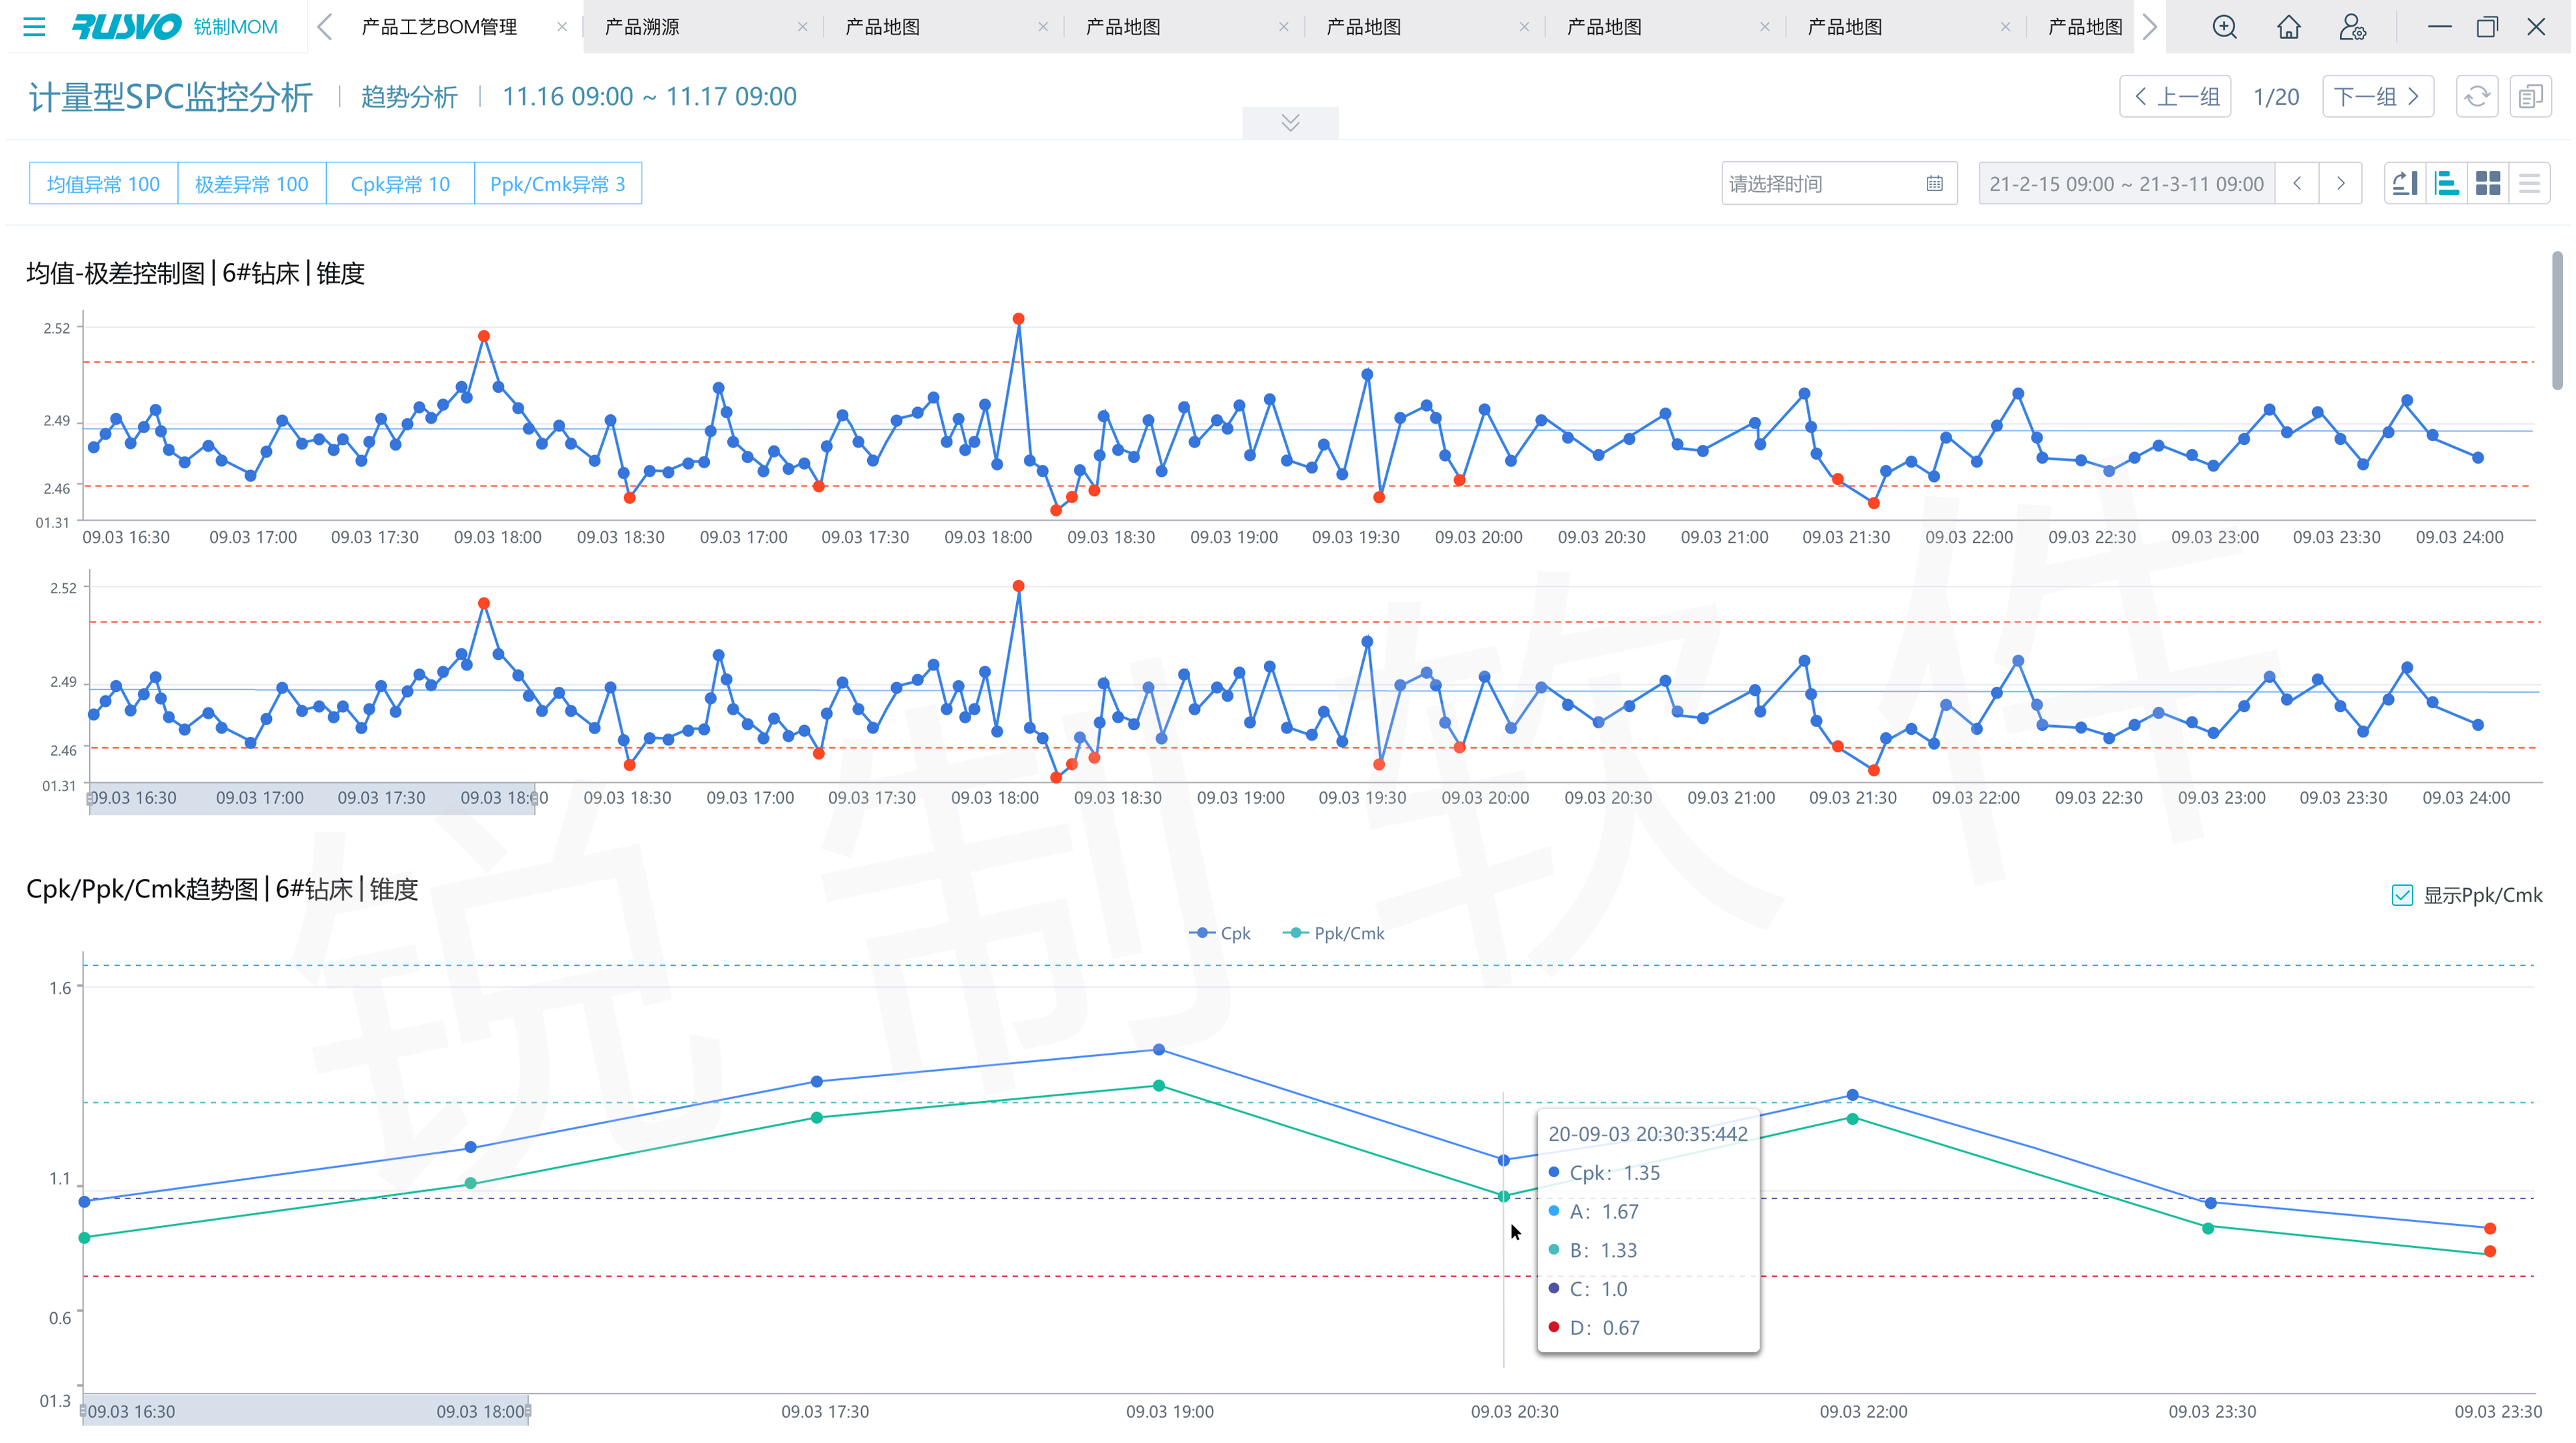Toggle the 显示Ppk/Cmk checkbox

pos(2402,895)
